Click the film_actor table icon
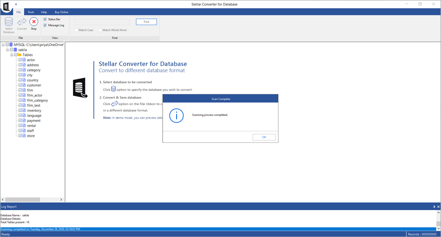The height and width of the screenshot is (237, 441). click(24, 95)
